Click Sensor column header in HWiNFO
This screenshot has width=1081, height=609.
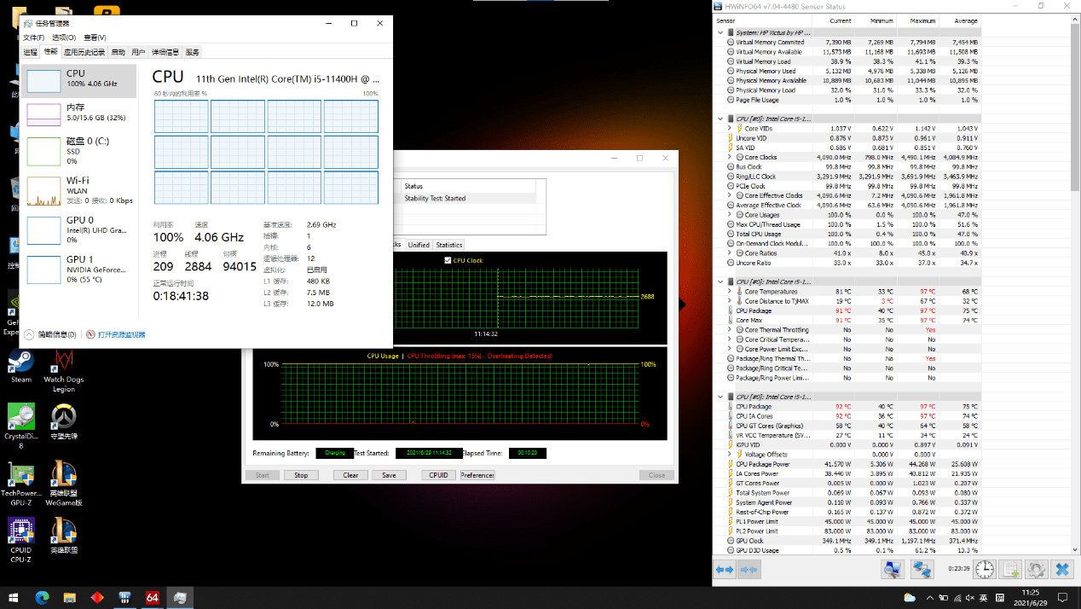pyautogui.click(x=762, y=20)
